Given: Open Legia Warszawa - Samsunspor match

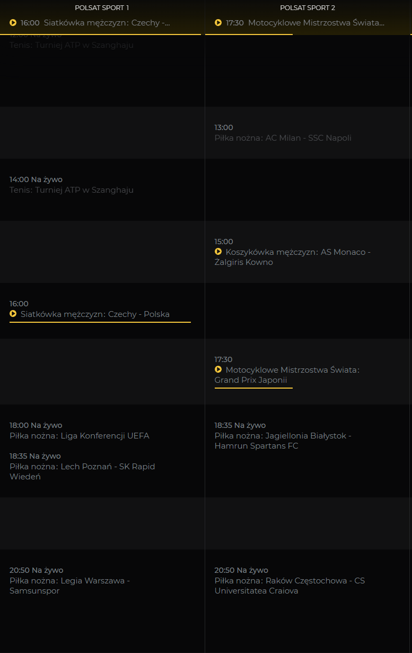Looking at the screenshot, I should (69, 586).
